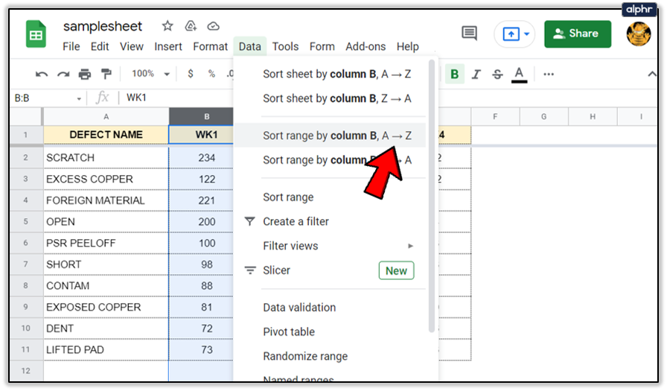667x391 pixels.
Task: Toggle bold formatting button
Action: click(x=454, y=74)
